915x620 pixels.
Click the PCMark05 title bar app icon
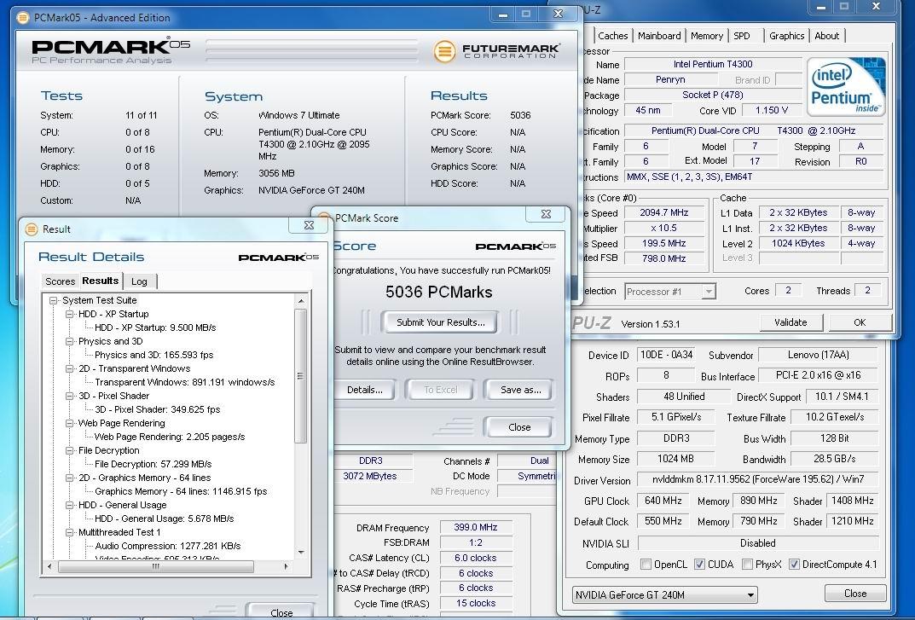click(22, 18)
